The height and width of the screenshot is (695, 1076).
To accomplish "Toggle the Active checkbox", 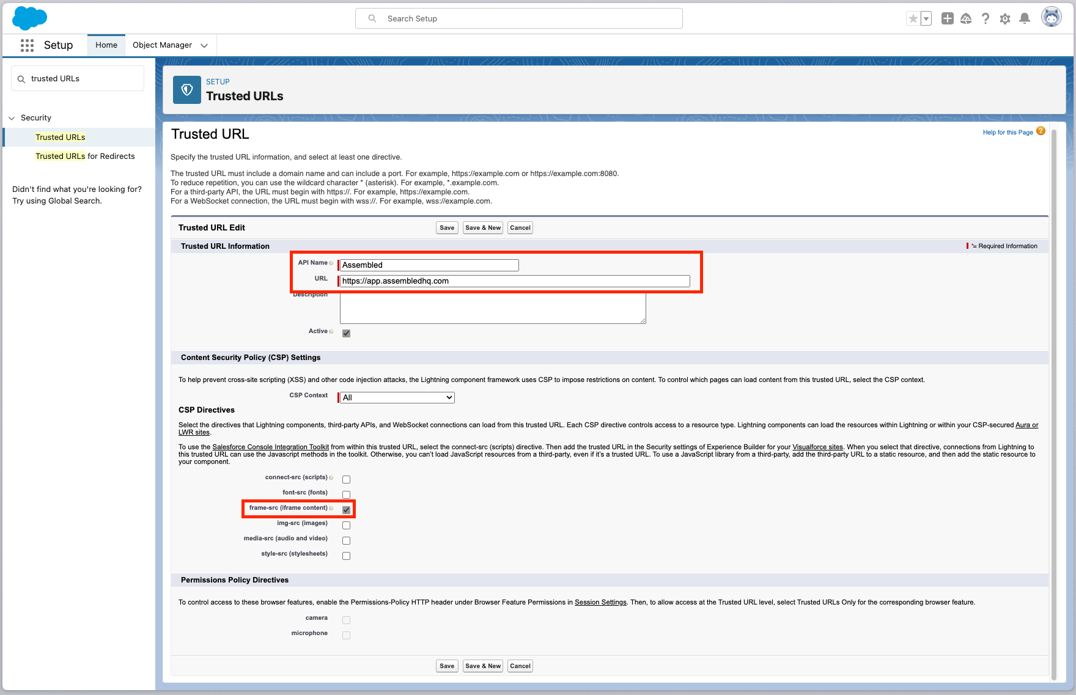I will pos(346,333).
